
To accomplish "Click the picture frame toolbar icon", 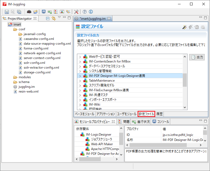I will (x=62, y=12).
